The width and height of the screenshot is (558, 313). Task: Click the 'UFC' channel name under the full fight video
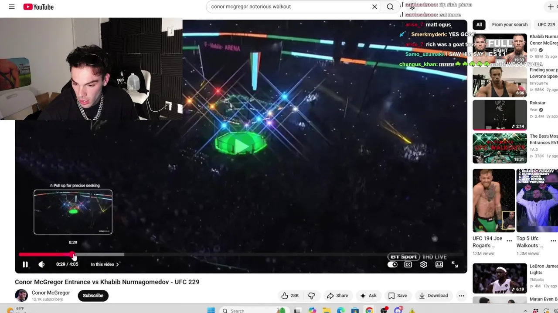click(x=534, y=50)
